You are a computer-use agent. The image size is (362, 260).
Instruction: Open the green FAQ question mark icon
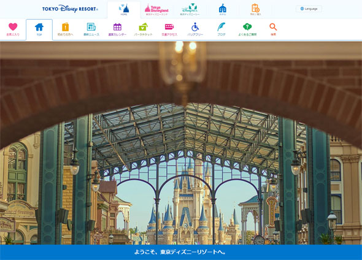247,29
